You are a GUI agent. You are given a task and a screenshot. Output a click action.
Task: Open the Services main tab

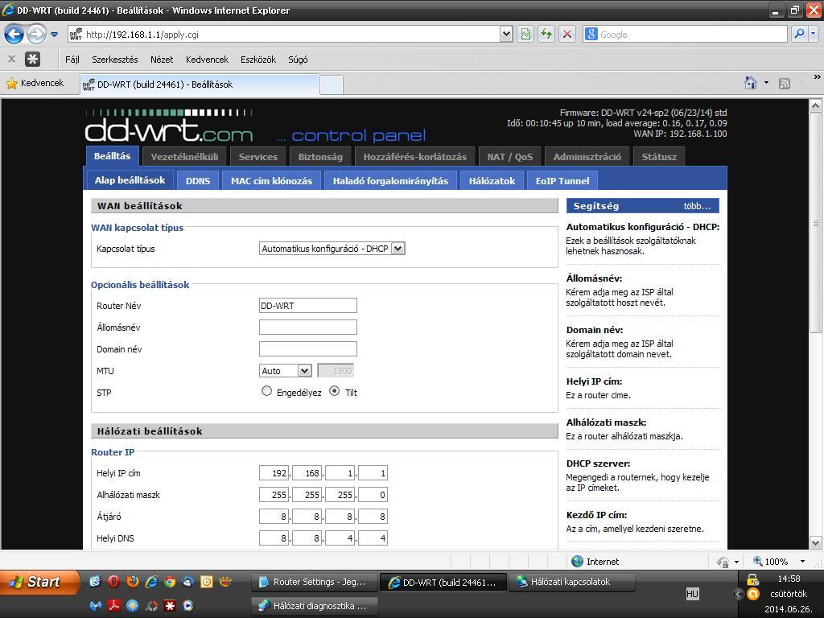click(258, 157)
